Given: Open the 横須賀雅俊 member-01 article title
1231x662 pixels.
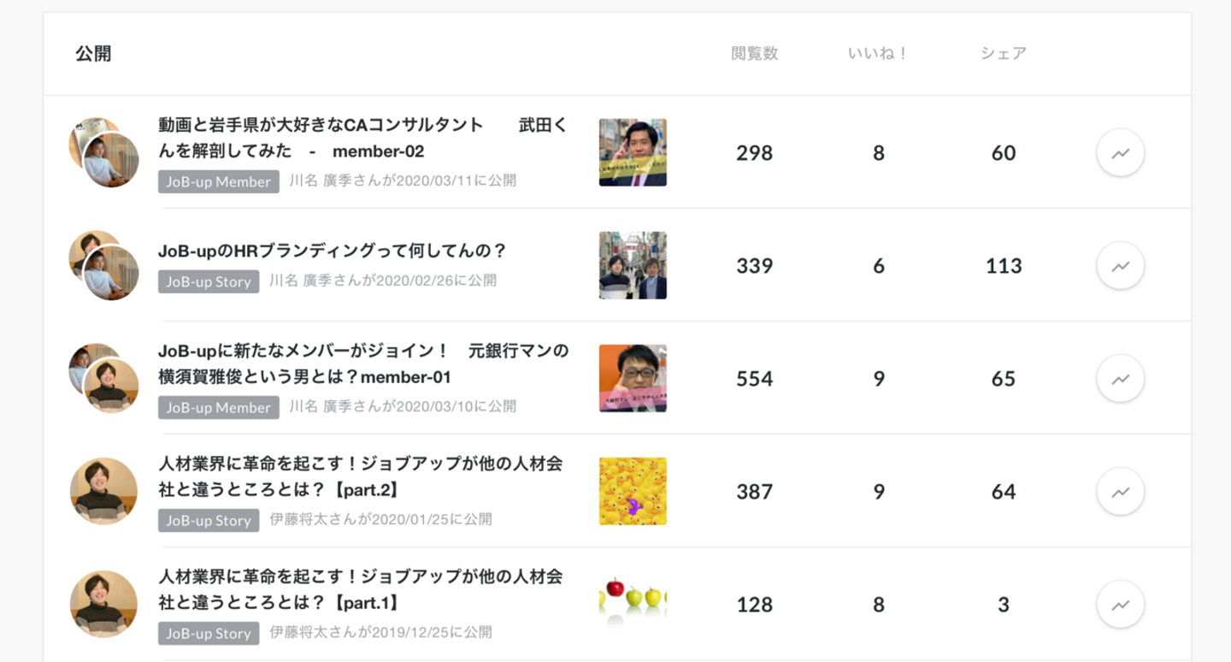Looking at the screenshot, I should (362, 364).
